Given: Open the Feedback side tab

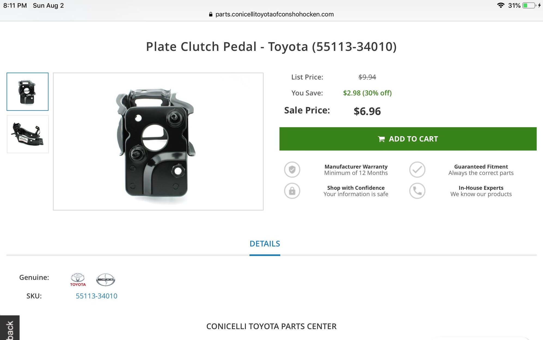Looking at the screenshot, I should tap(10, 329).
